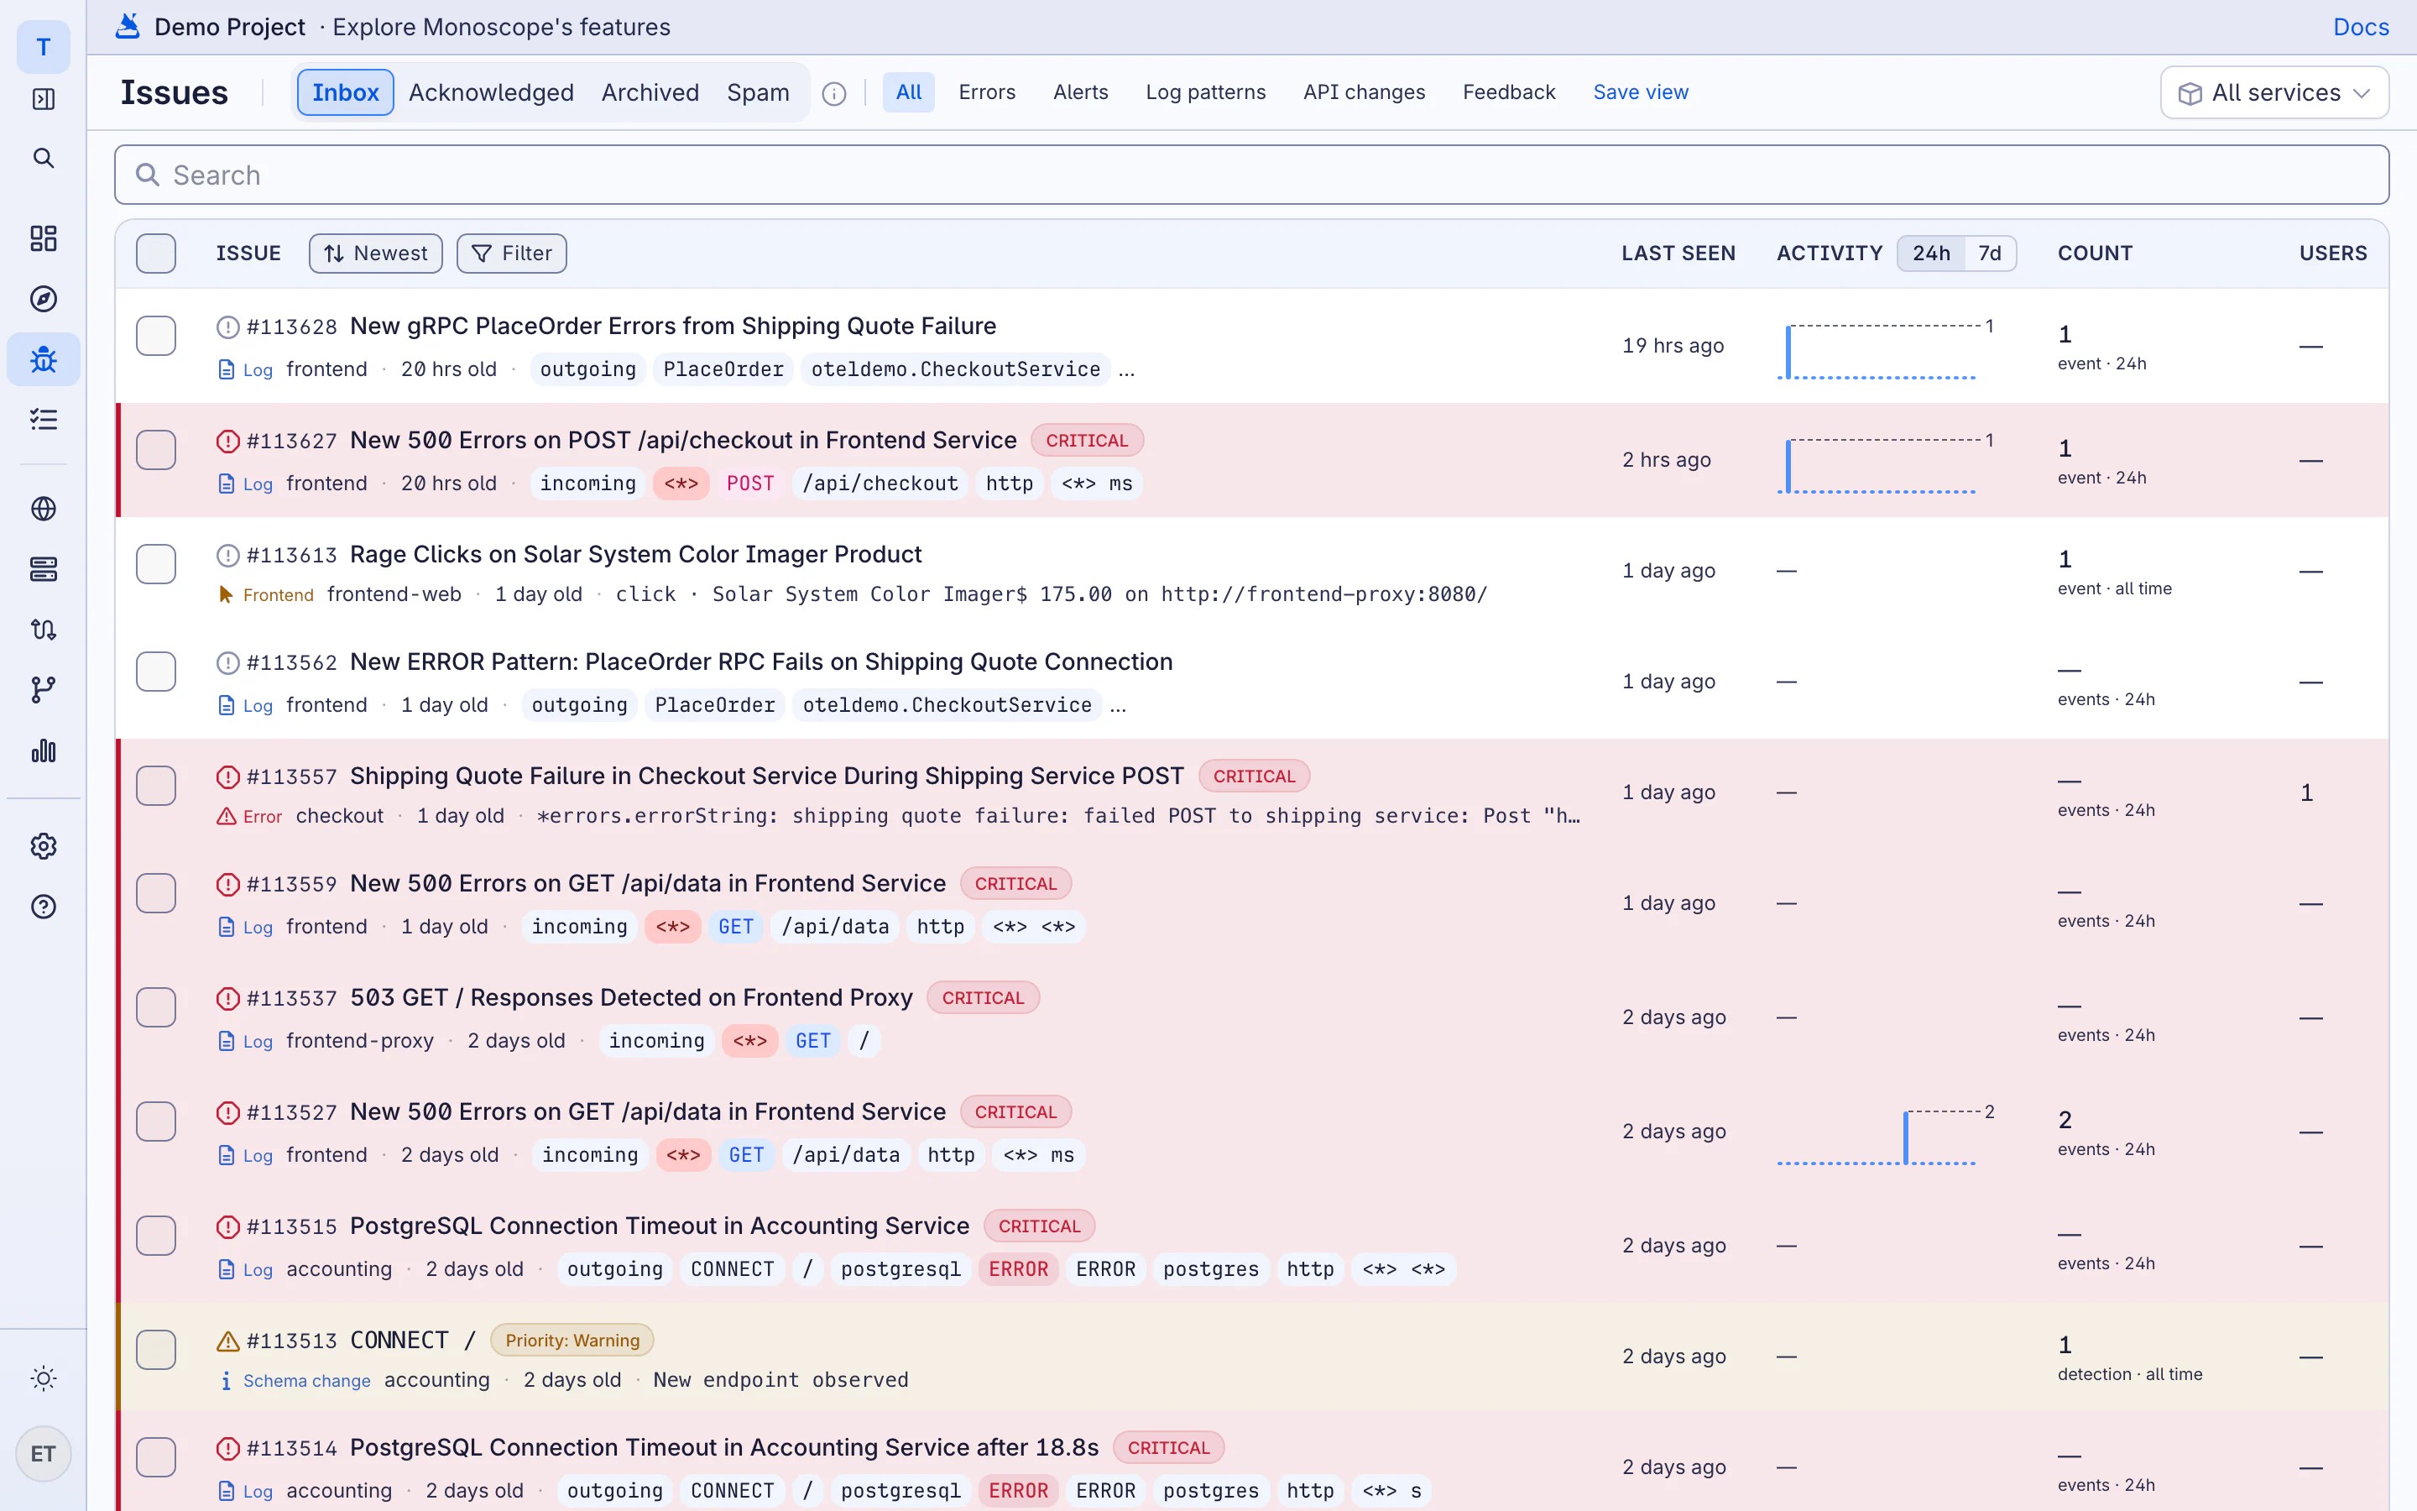This screenshot has width=2417, height=1511.
Task: Check the box for issue #113627
Action: [156, 450]
